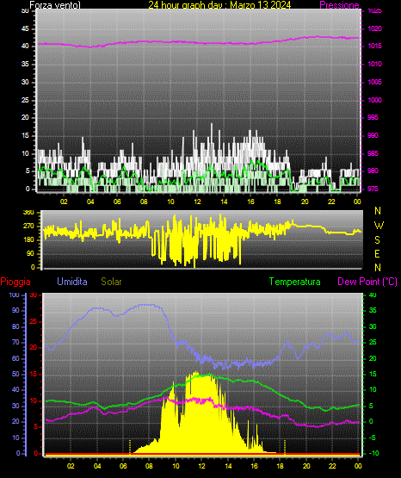Click the Dew Point (°C) legend label
The image size is (401, 478).
coord(367,282)
